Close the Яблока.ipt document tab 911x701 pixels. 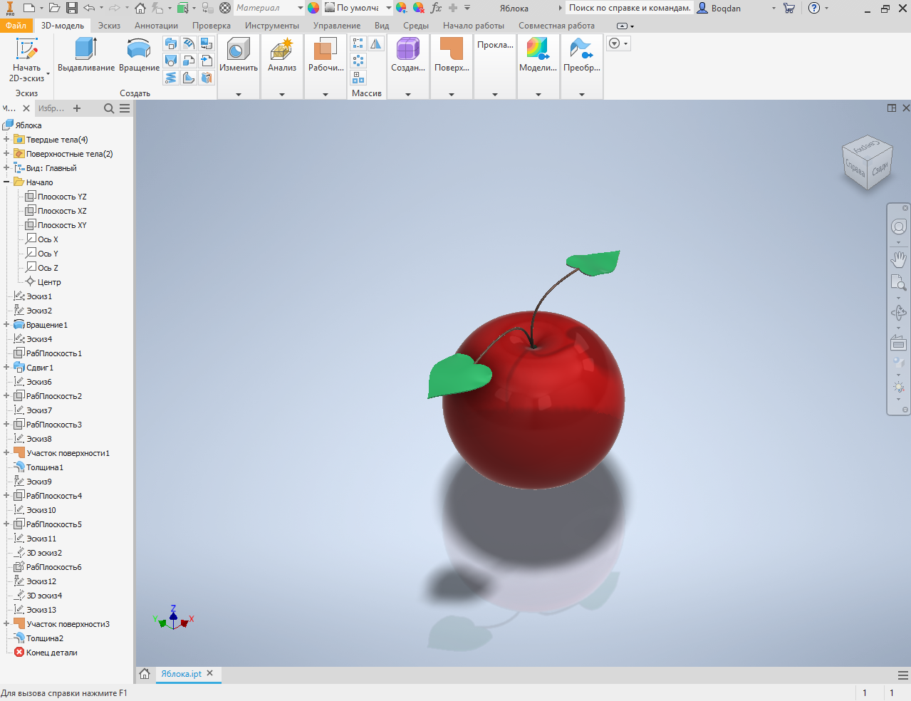[210, 673]
